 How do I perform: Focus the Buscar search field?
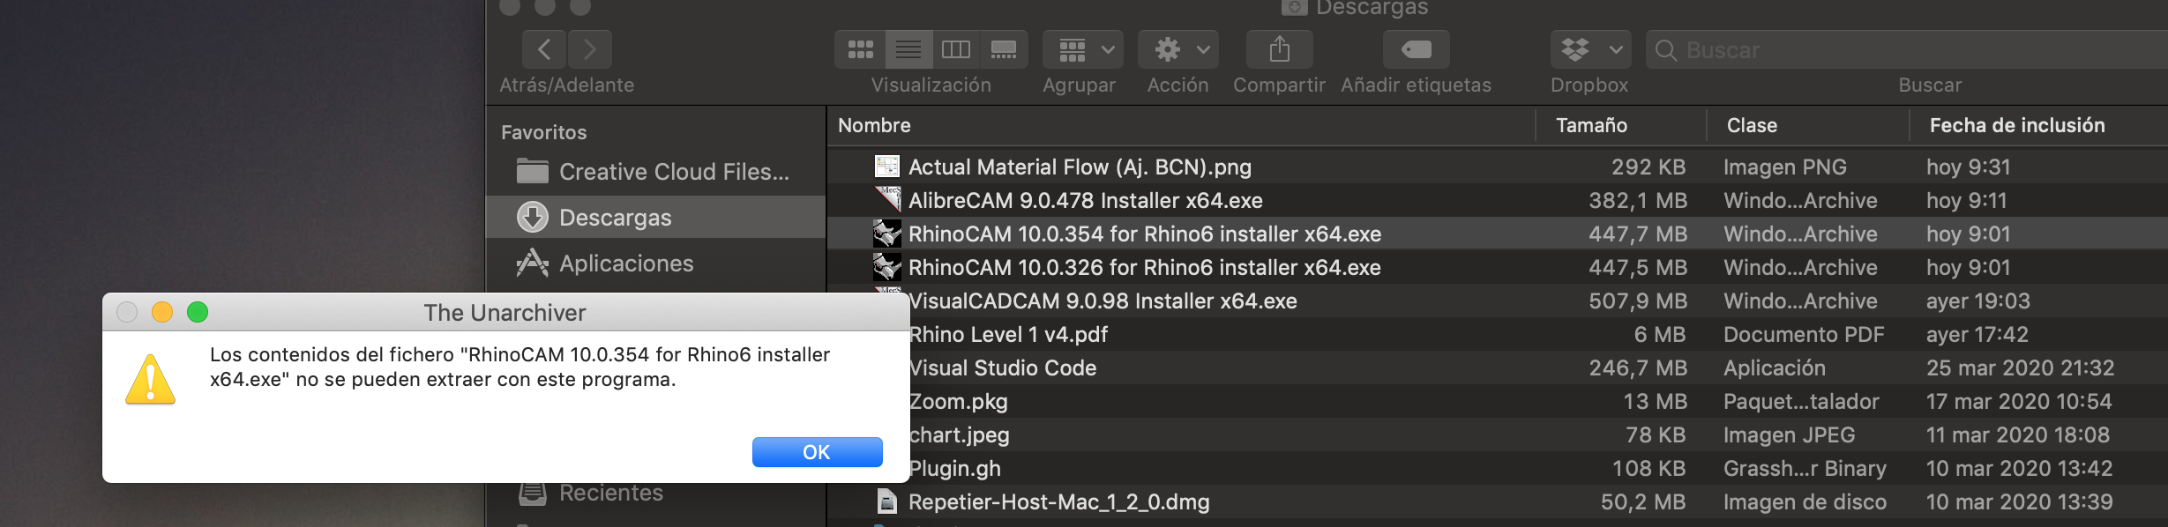coord(1907,49)
